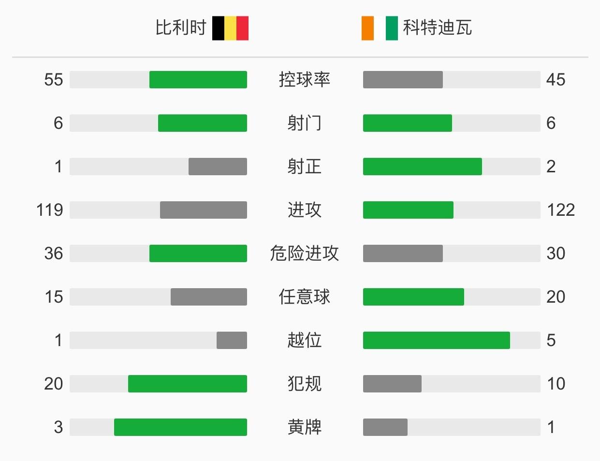Click Côte d'Ivoire's green 射正 bar
Viewport: 600px width, 461px height.
click(x=423, y=167)
